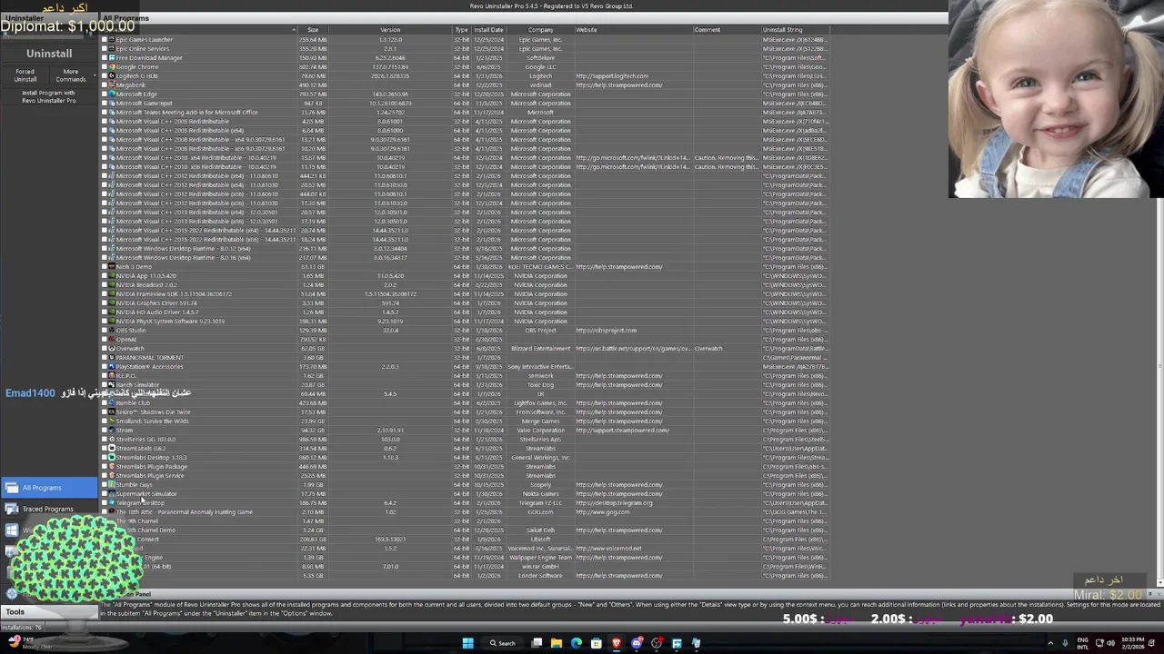Sort by the Type column header
This screenshot has width=1164, height=654.
click(x=461, y=30)
